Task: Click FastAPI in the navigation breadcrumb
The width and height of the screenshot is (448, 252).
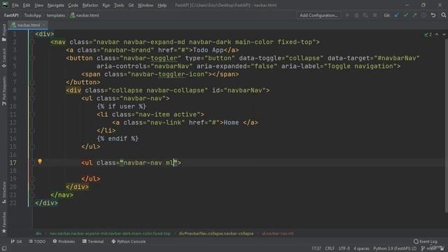Action: 11,15
